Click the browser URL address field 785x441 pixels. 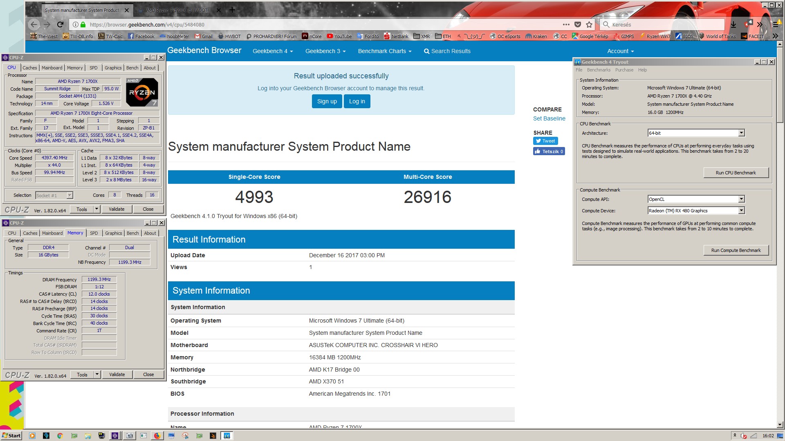pyautogui.click(x=323, y=24)
